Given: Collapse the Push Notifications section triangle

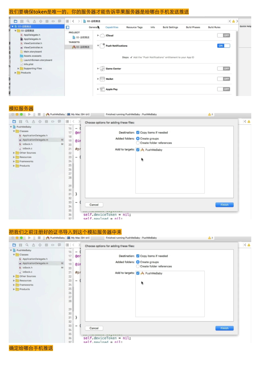Looking at the screenshot, I should coord(98,46).
